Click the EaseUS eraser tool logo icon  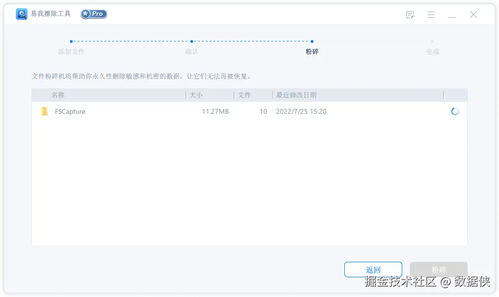[x=21, y=14]
